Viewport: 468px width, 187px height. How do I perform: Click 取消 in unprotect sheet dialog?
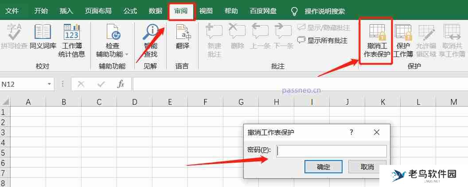tap(367, 167)
